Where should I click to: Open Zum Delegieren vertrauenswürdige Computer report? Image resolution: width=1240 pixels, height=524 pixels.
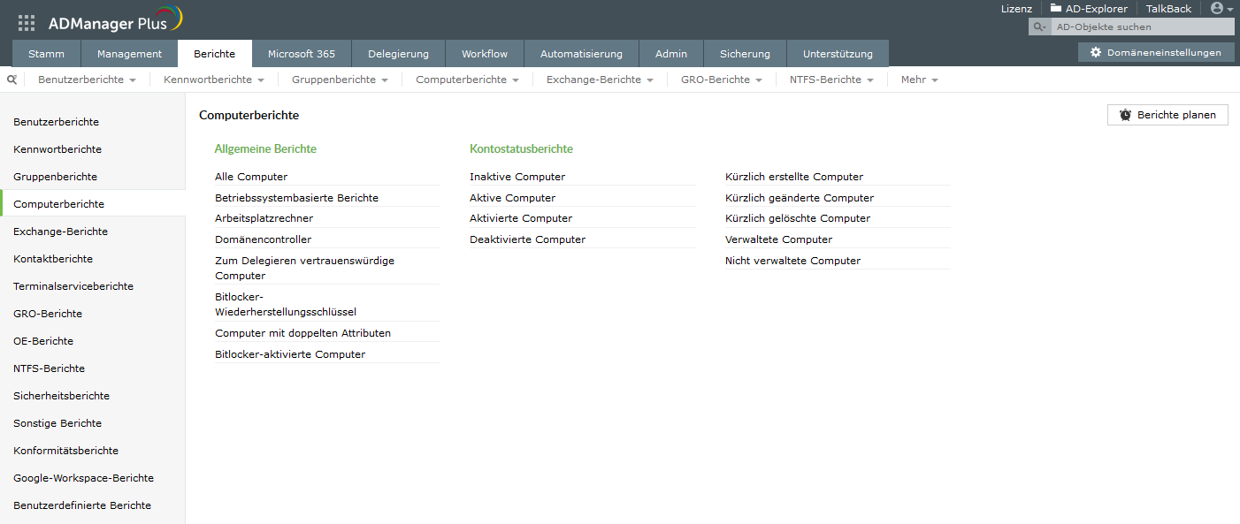coord(304,268)
